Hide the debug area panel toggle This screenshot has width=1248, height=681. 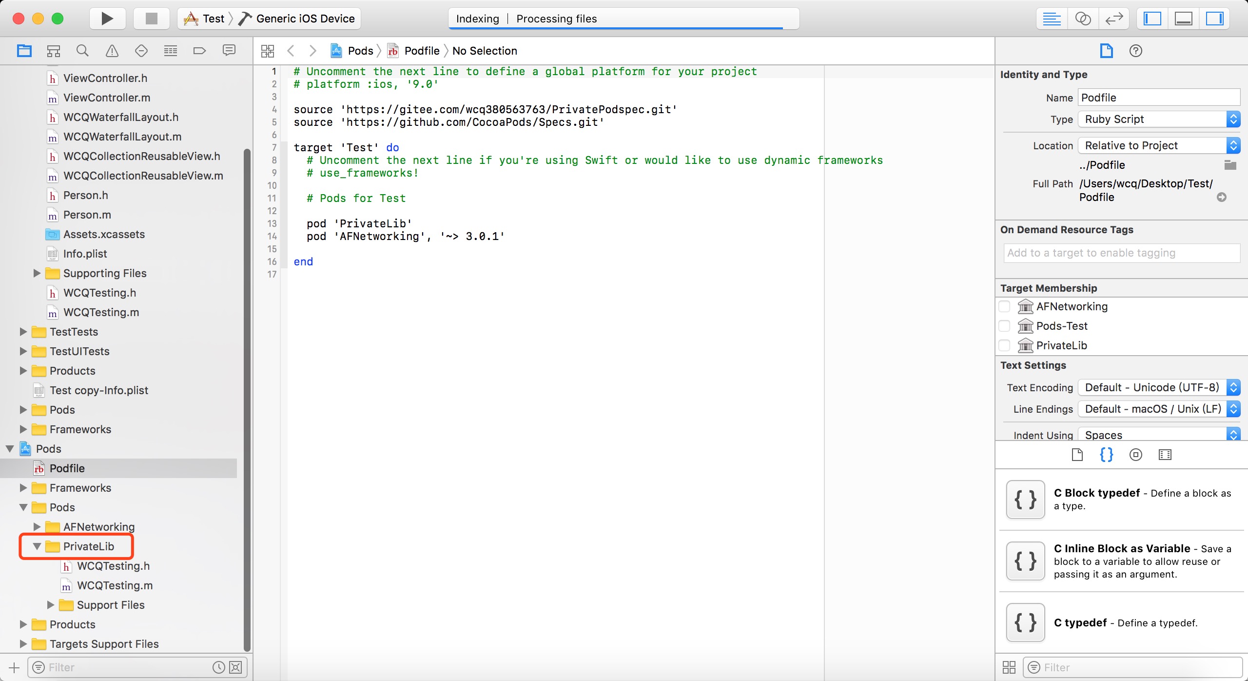(1183, 19)
